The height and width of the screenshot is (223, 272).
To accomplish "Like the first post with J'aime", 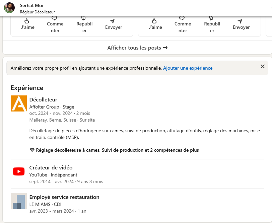I will pyautogui.click(x=28, y=24).
